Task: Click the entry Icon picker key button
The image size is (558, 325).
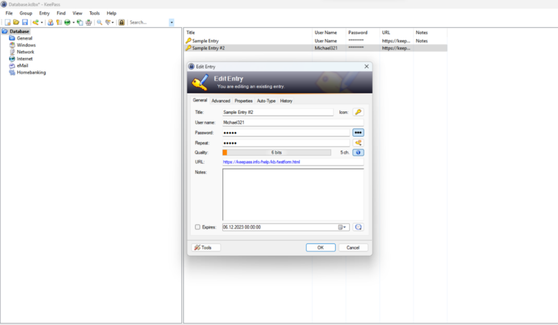Action: coord(359,112)
